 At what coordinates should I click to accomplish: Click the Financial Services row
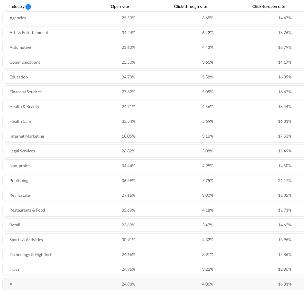(153, 92)
